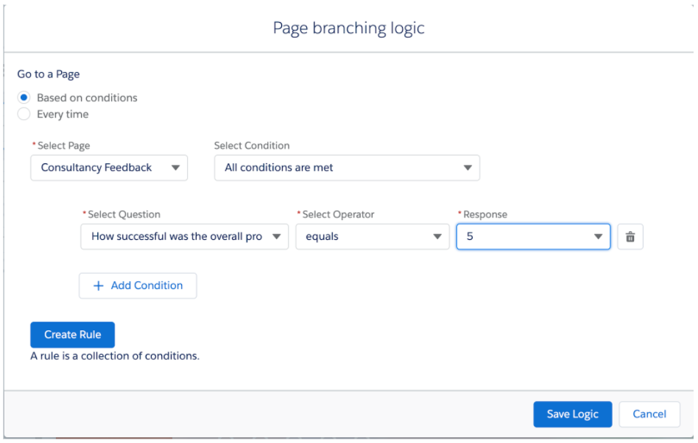The width and height of the screenshot is (698, 443).
Task: Expand the Select Question dropdown
Action: click(x=184, y=237)
